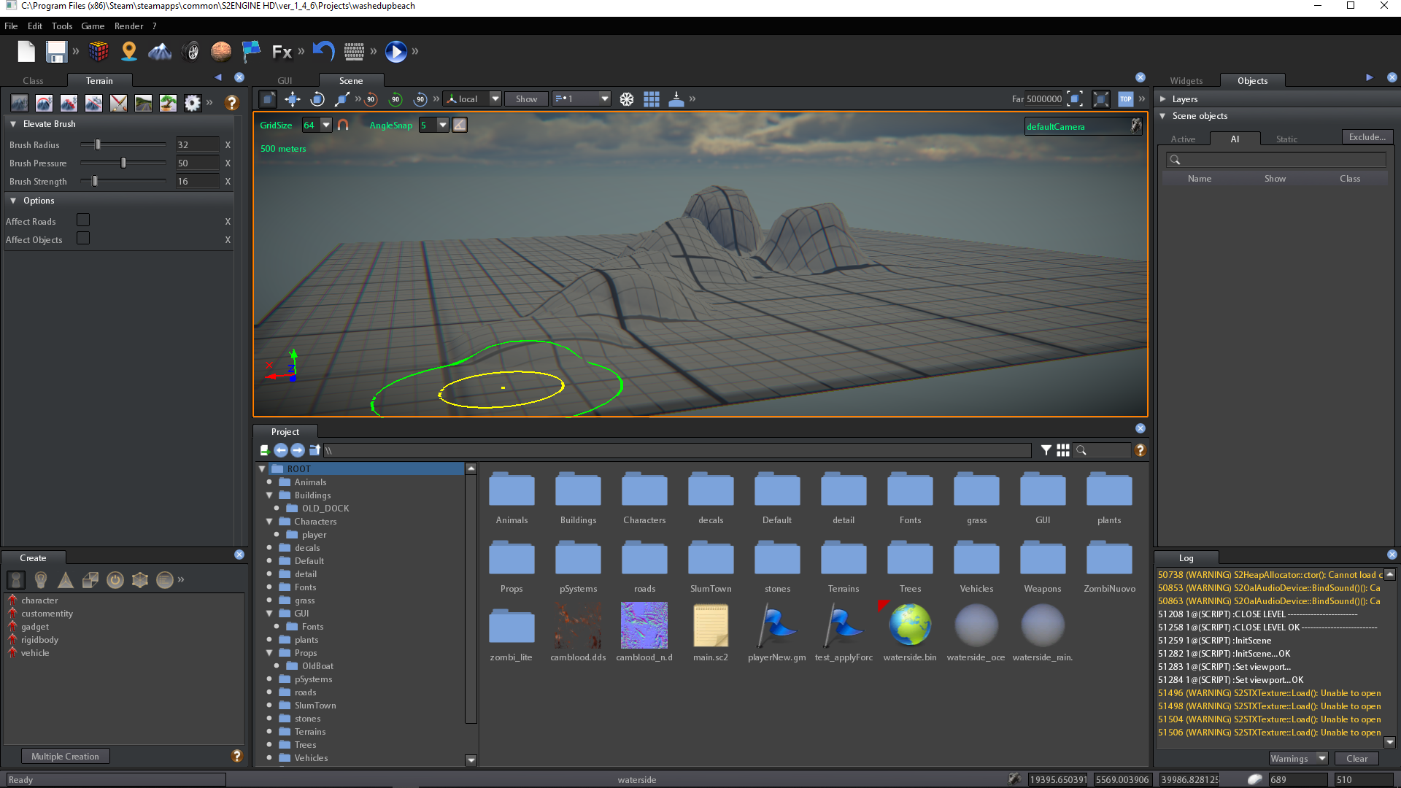Enable the Affect Roads checkbox
This screenshot has height=788, width=1401.
click(83, 220)
